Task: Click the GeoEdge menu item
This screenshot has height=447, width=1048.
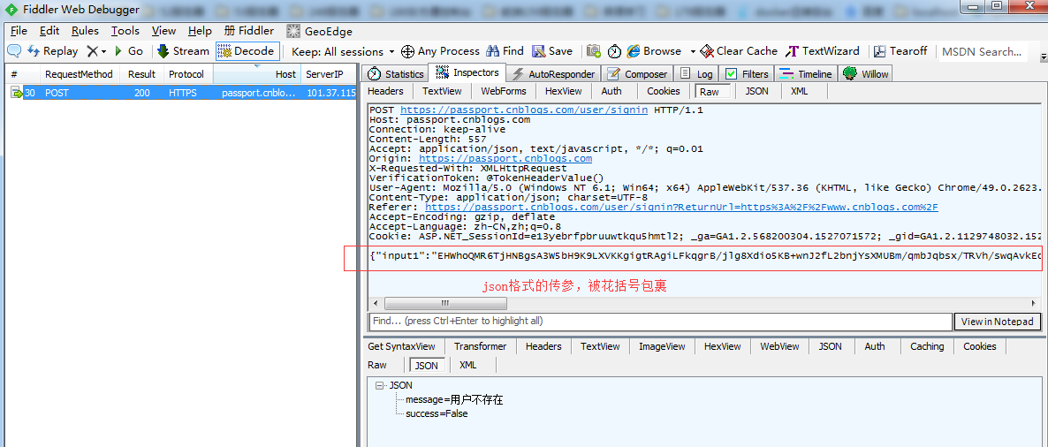Action: point(320,31)
